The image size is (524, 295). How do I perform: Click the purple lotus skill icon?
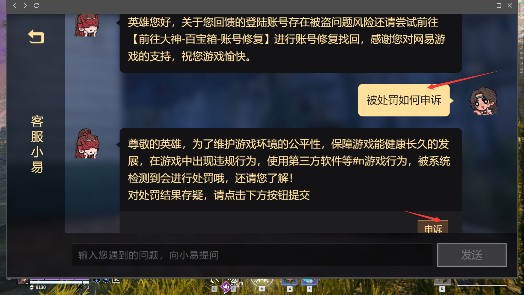tap(226, 287)
